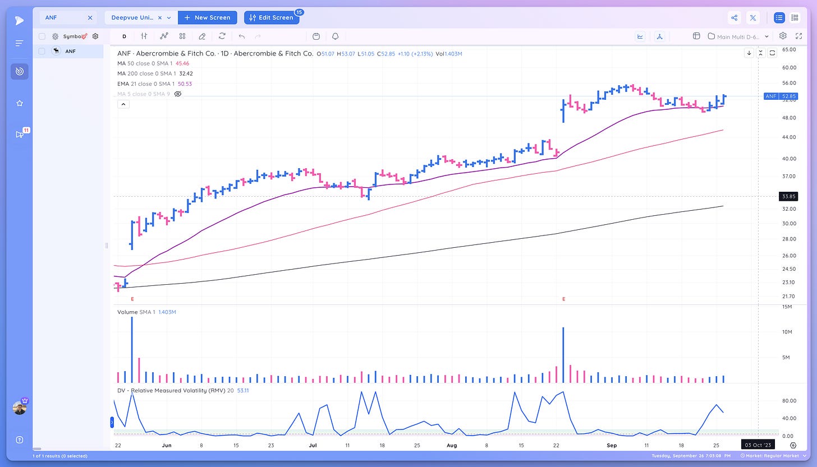
Task: Open chart settings gear at top right
Action: (x=783, y=36)
